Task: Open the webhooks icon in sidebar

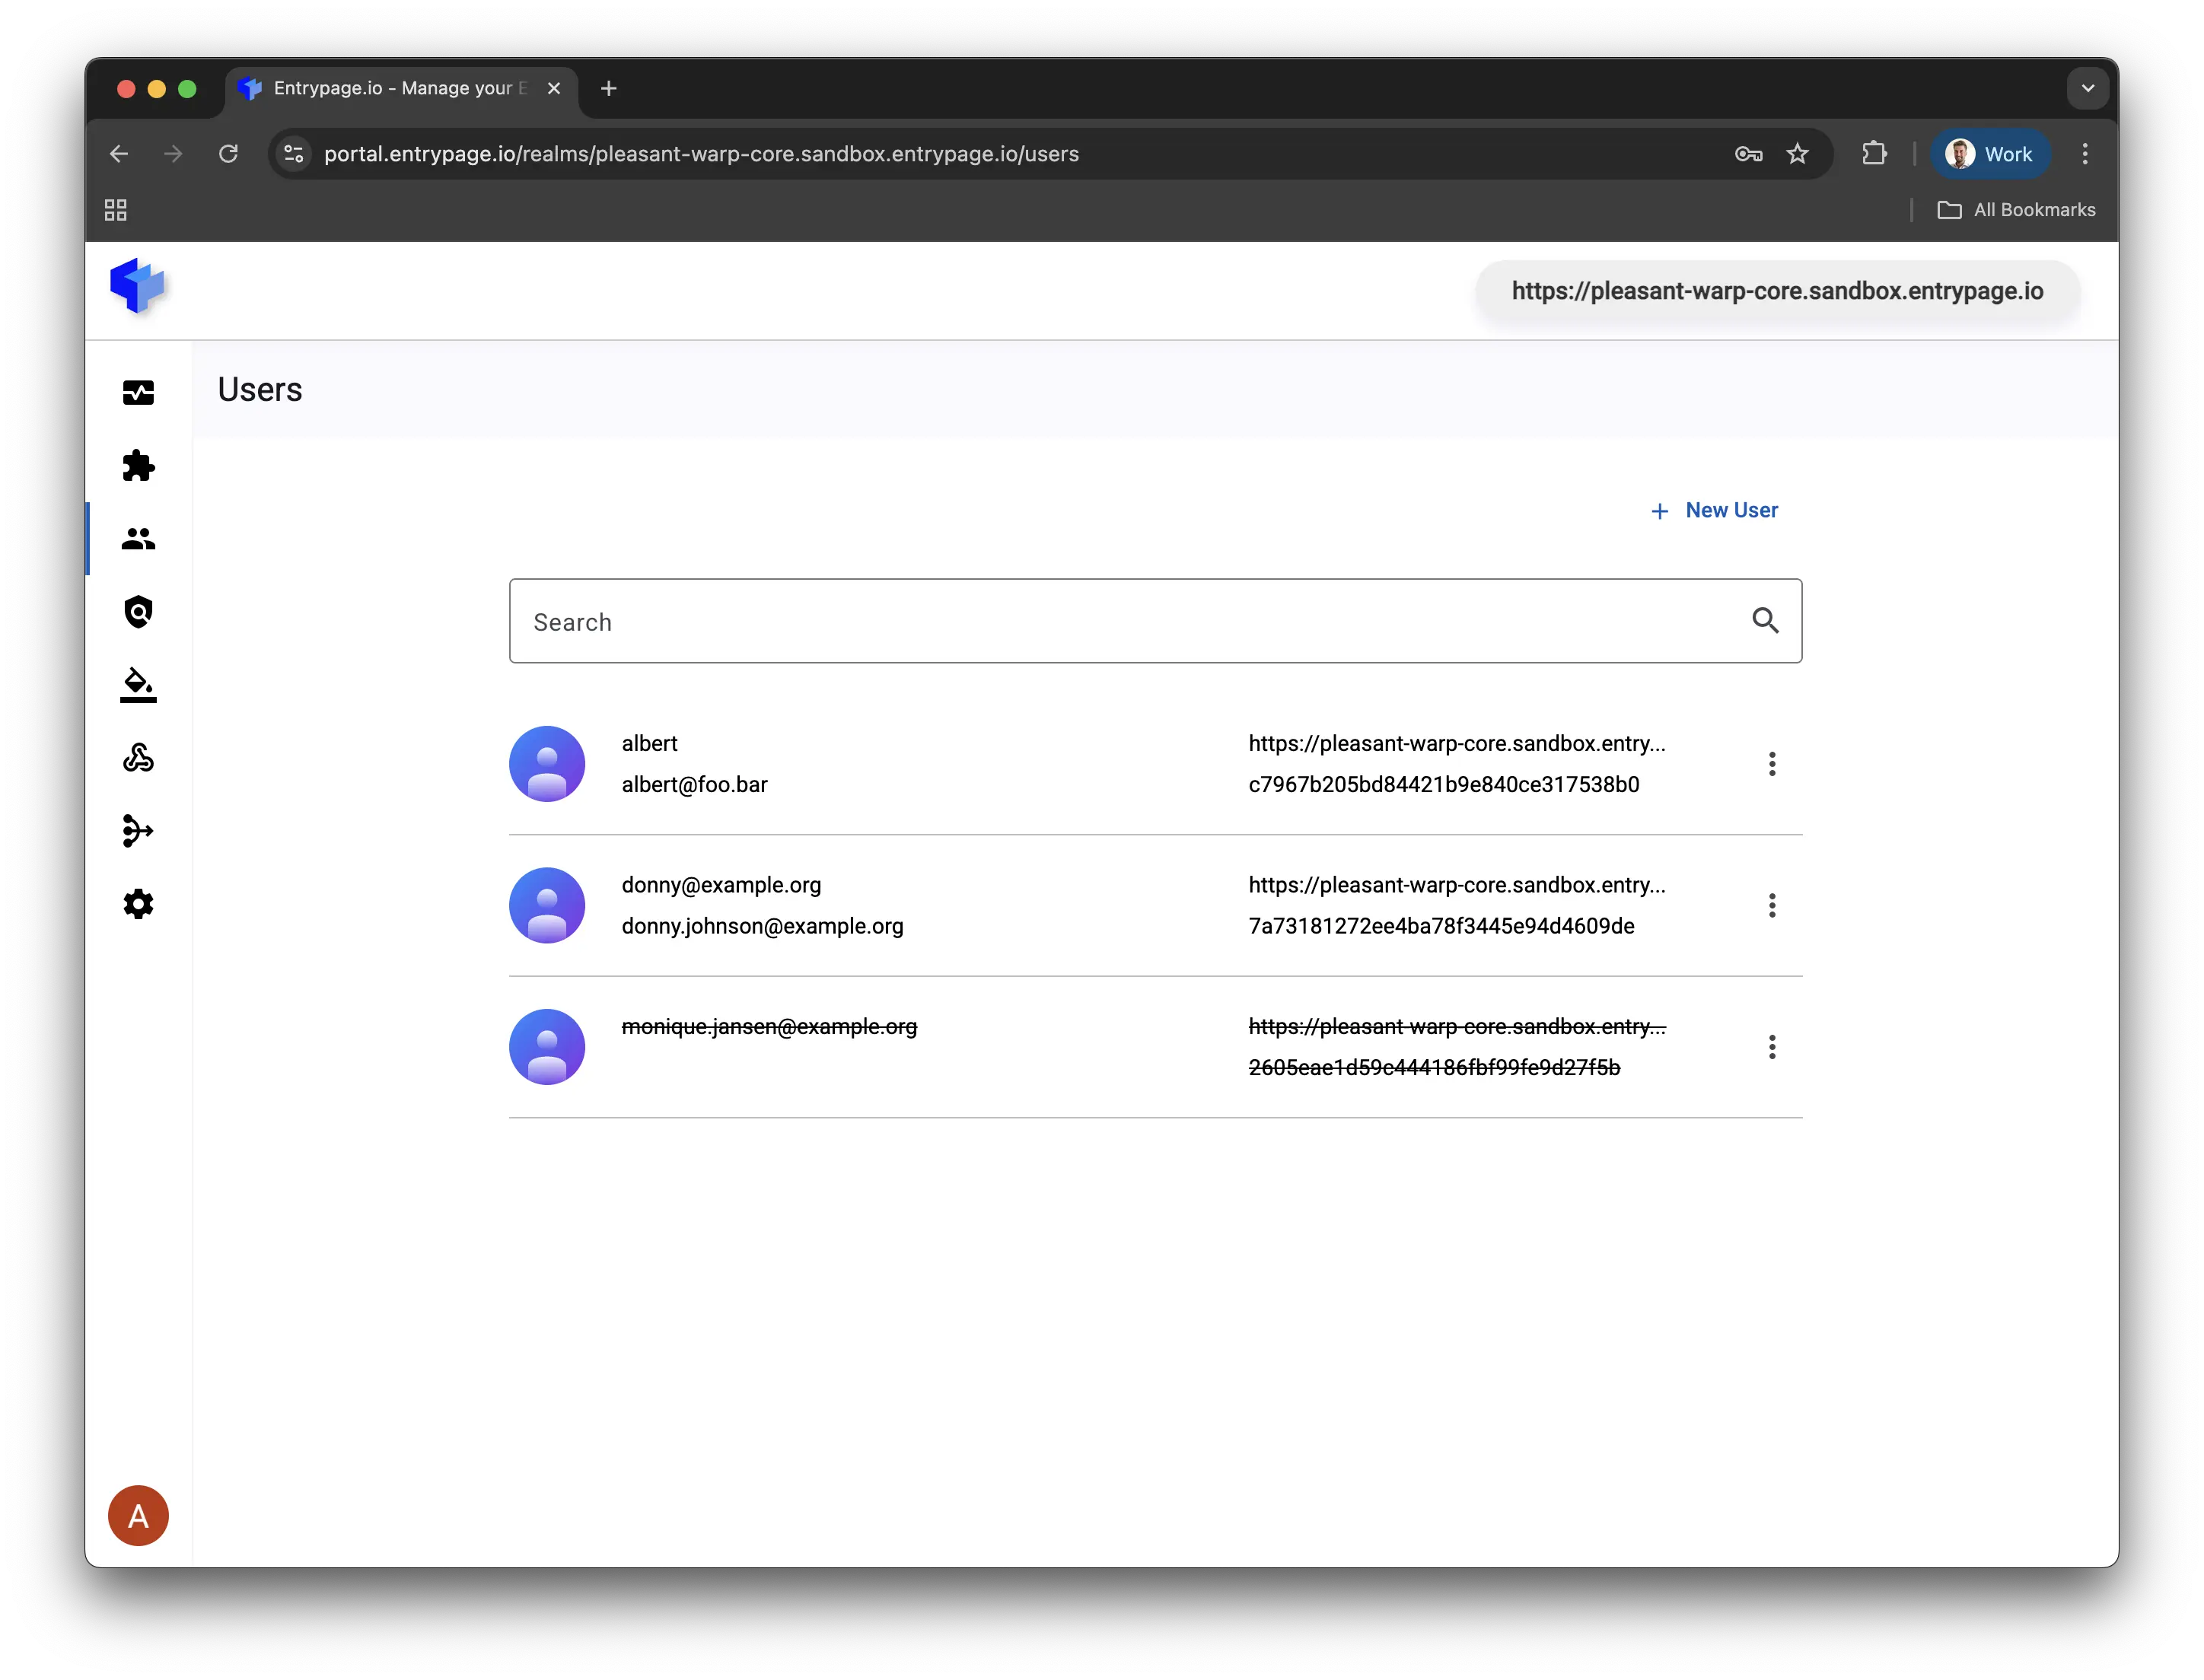Action: pyautogui.click(x=138, y=758)
